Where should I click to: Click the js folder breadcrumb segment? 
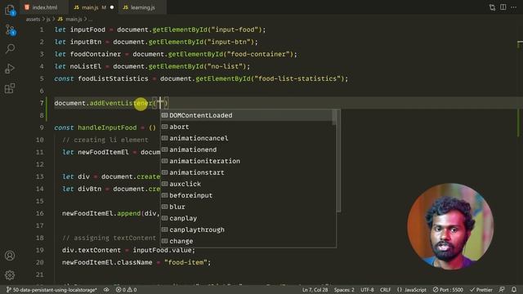48,20
